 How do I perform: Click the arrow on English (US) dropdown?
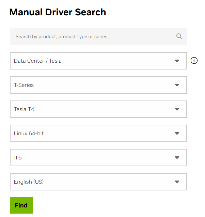(x=177, y=182)
